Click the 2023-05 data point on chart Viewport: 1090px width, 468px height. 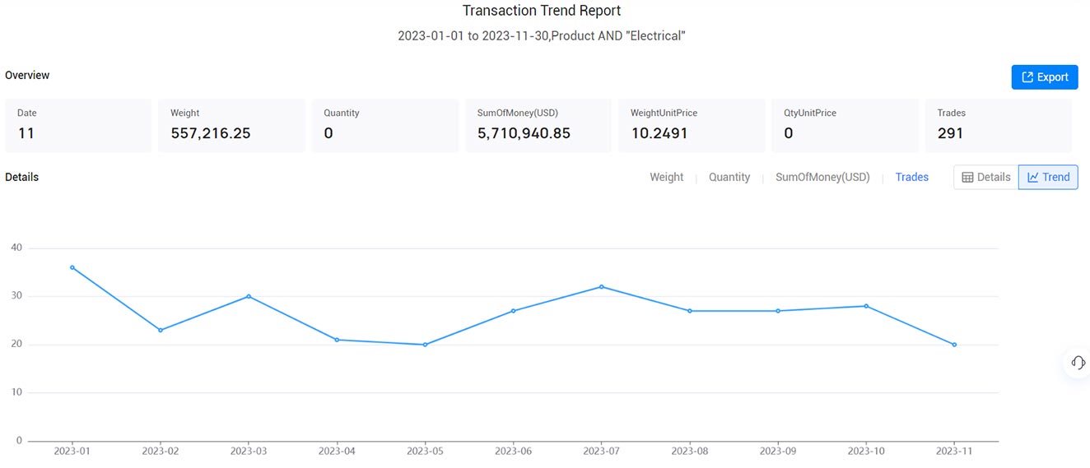pyautogui.click(x=425, y=345)
